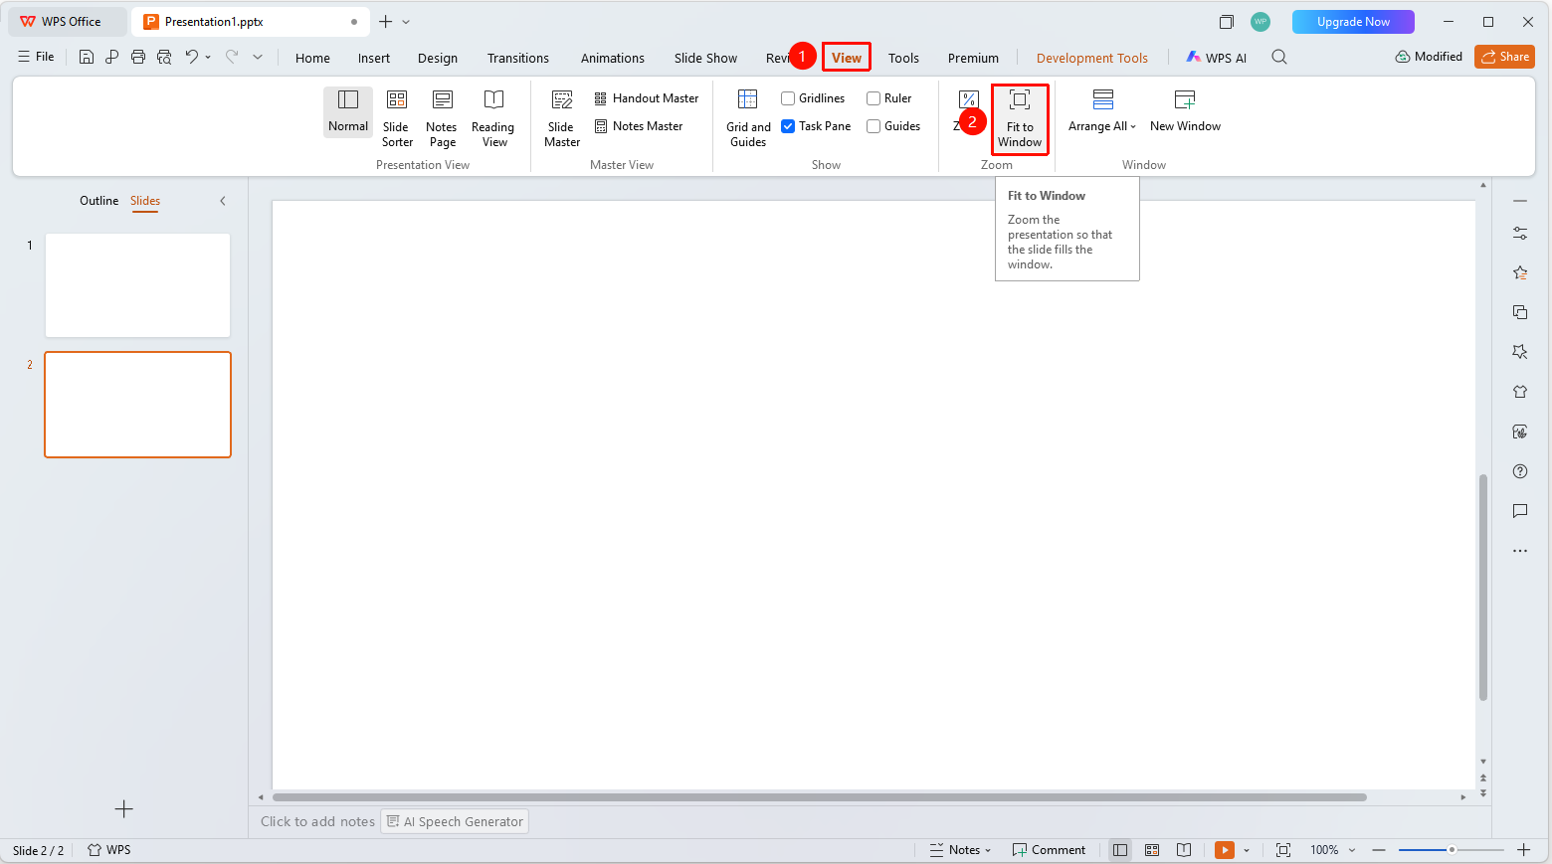Open Slide Sorter view
This screenshot has height=864, width=1552.
pos(397,117)
